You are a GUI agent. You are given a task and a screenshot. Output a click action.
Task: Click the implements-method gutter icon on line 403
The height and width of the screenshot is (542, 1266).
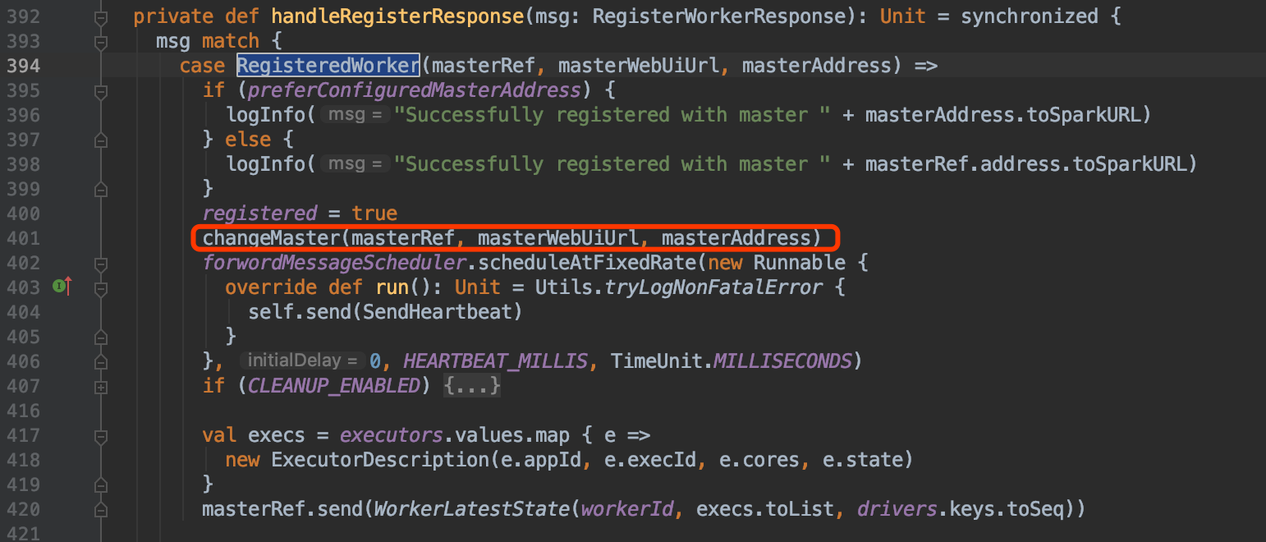point(62,287)
